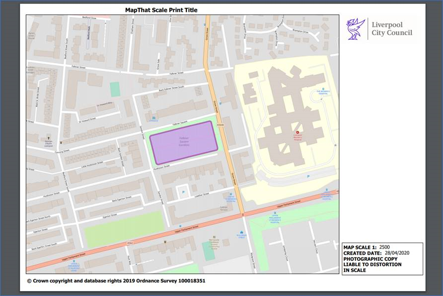
Task: Click the 'Falkner Square Gardens' text label
Action: 184,141
